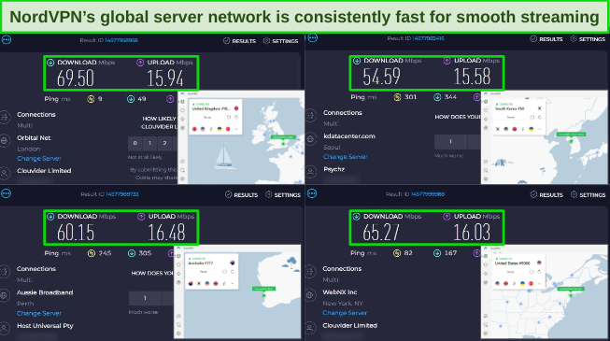This screenshot has height=341, width=610.
Task: Expand recent servers chevron in South Korea panel
Action: point(540,129)
